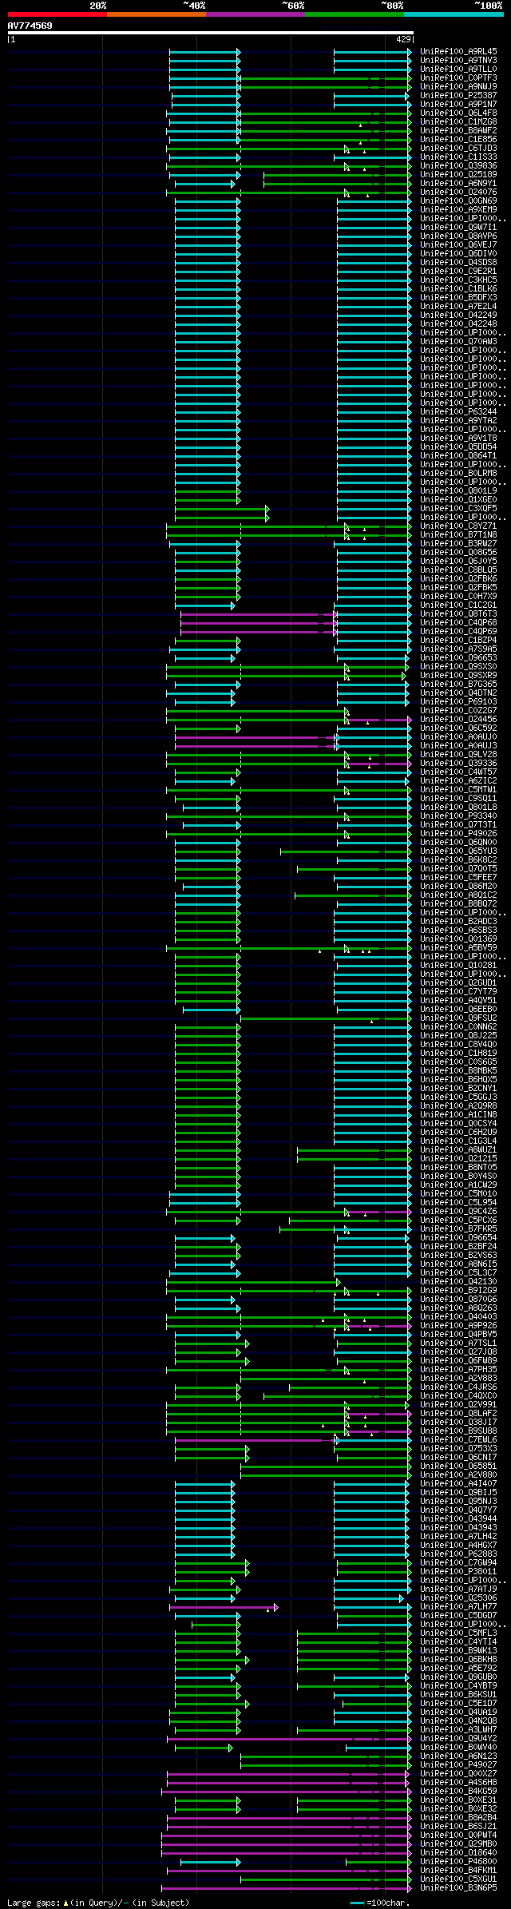Select text UniRef100_A4I407

coord(458,1484)
